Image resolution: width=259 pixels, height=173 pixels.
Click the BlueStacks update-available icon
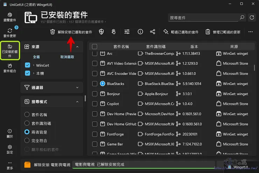pos(103,84)
